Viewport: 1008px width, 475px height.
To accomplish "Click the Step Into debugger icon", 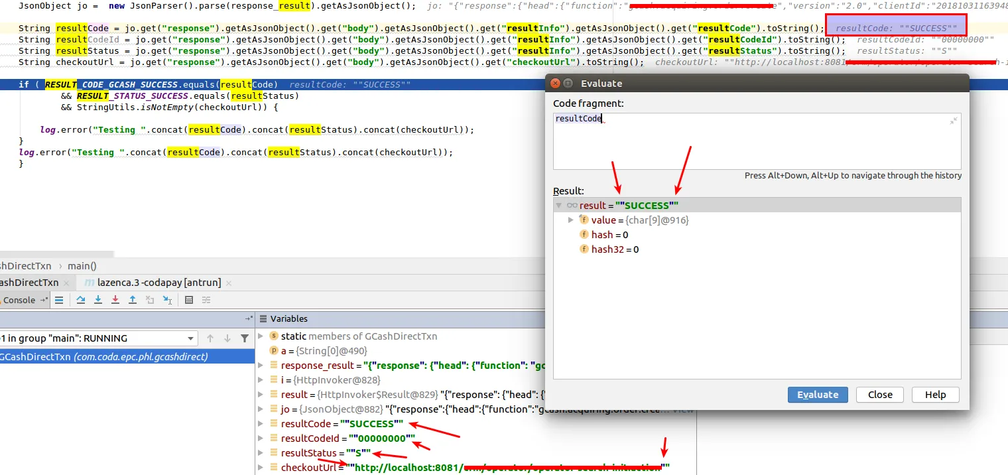I will click(98, 300).
